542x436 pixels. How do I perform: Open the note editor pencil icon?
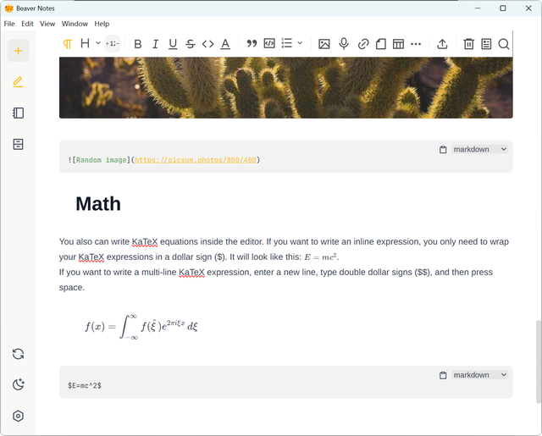18,82
